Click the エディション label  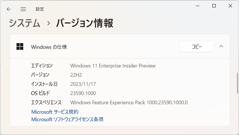coord(42,65)
